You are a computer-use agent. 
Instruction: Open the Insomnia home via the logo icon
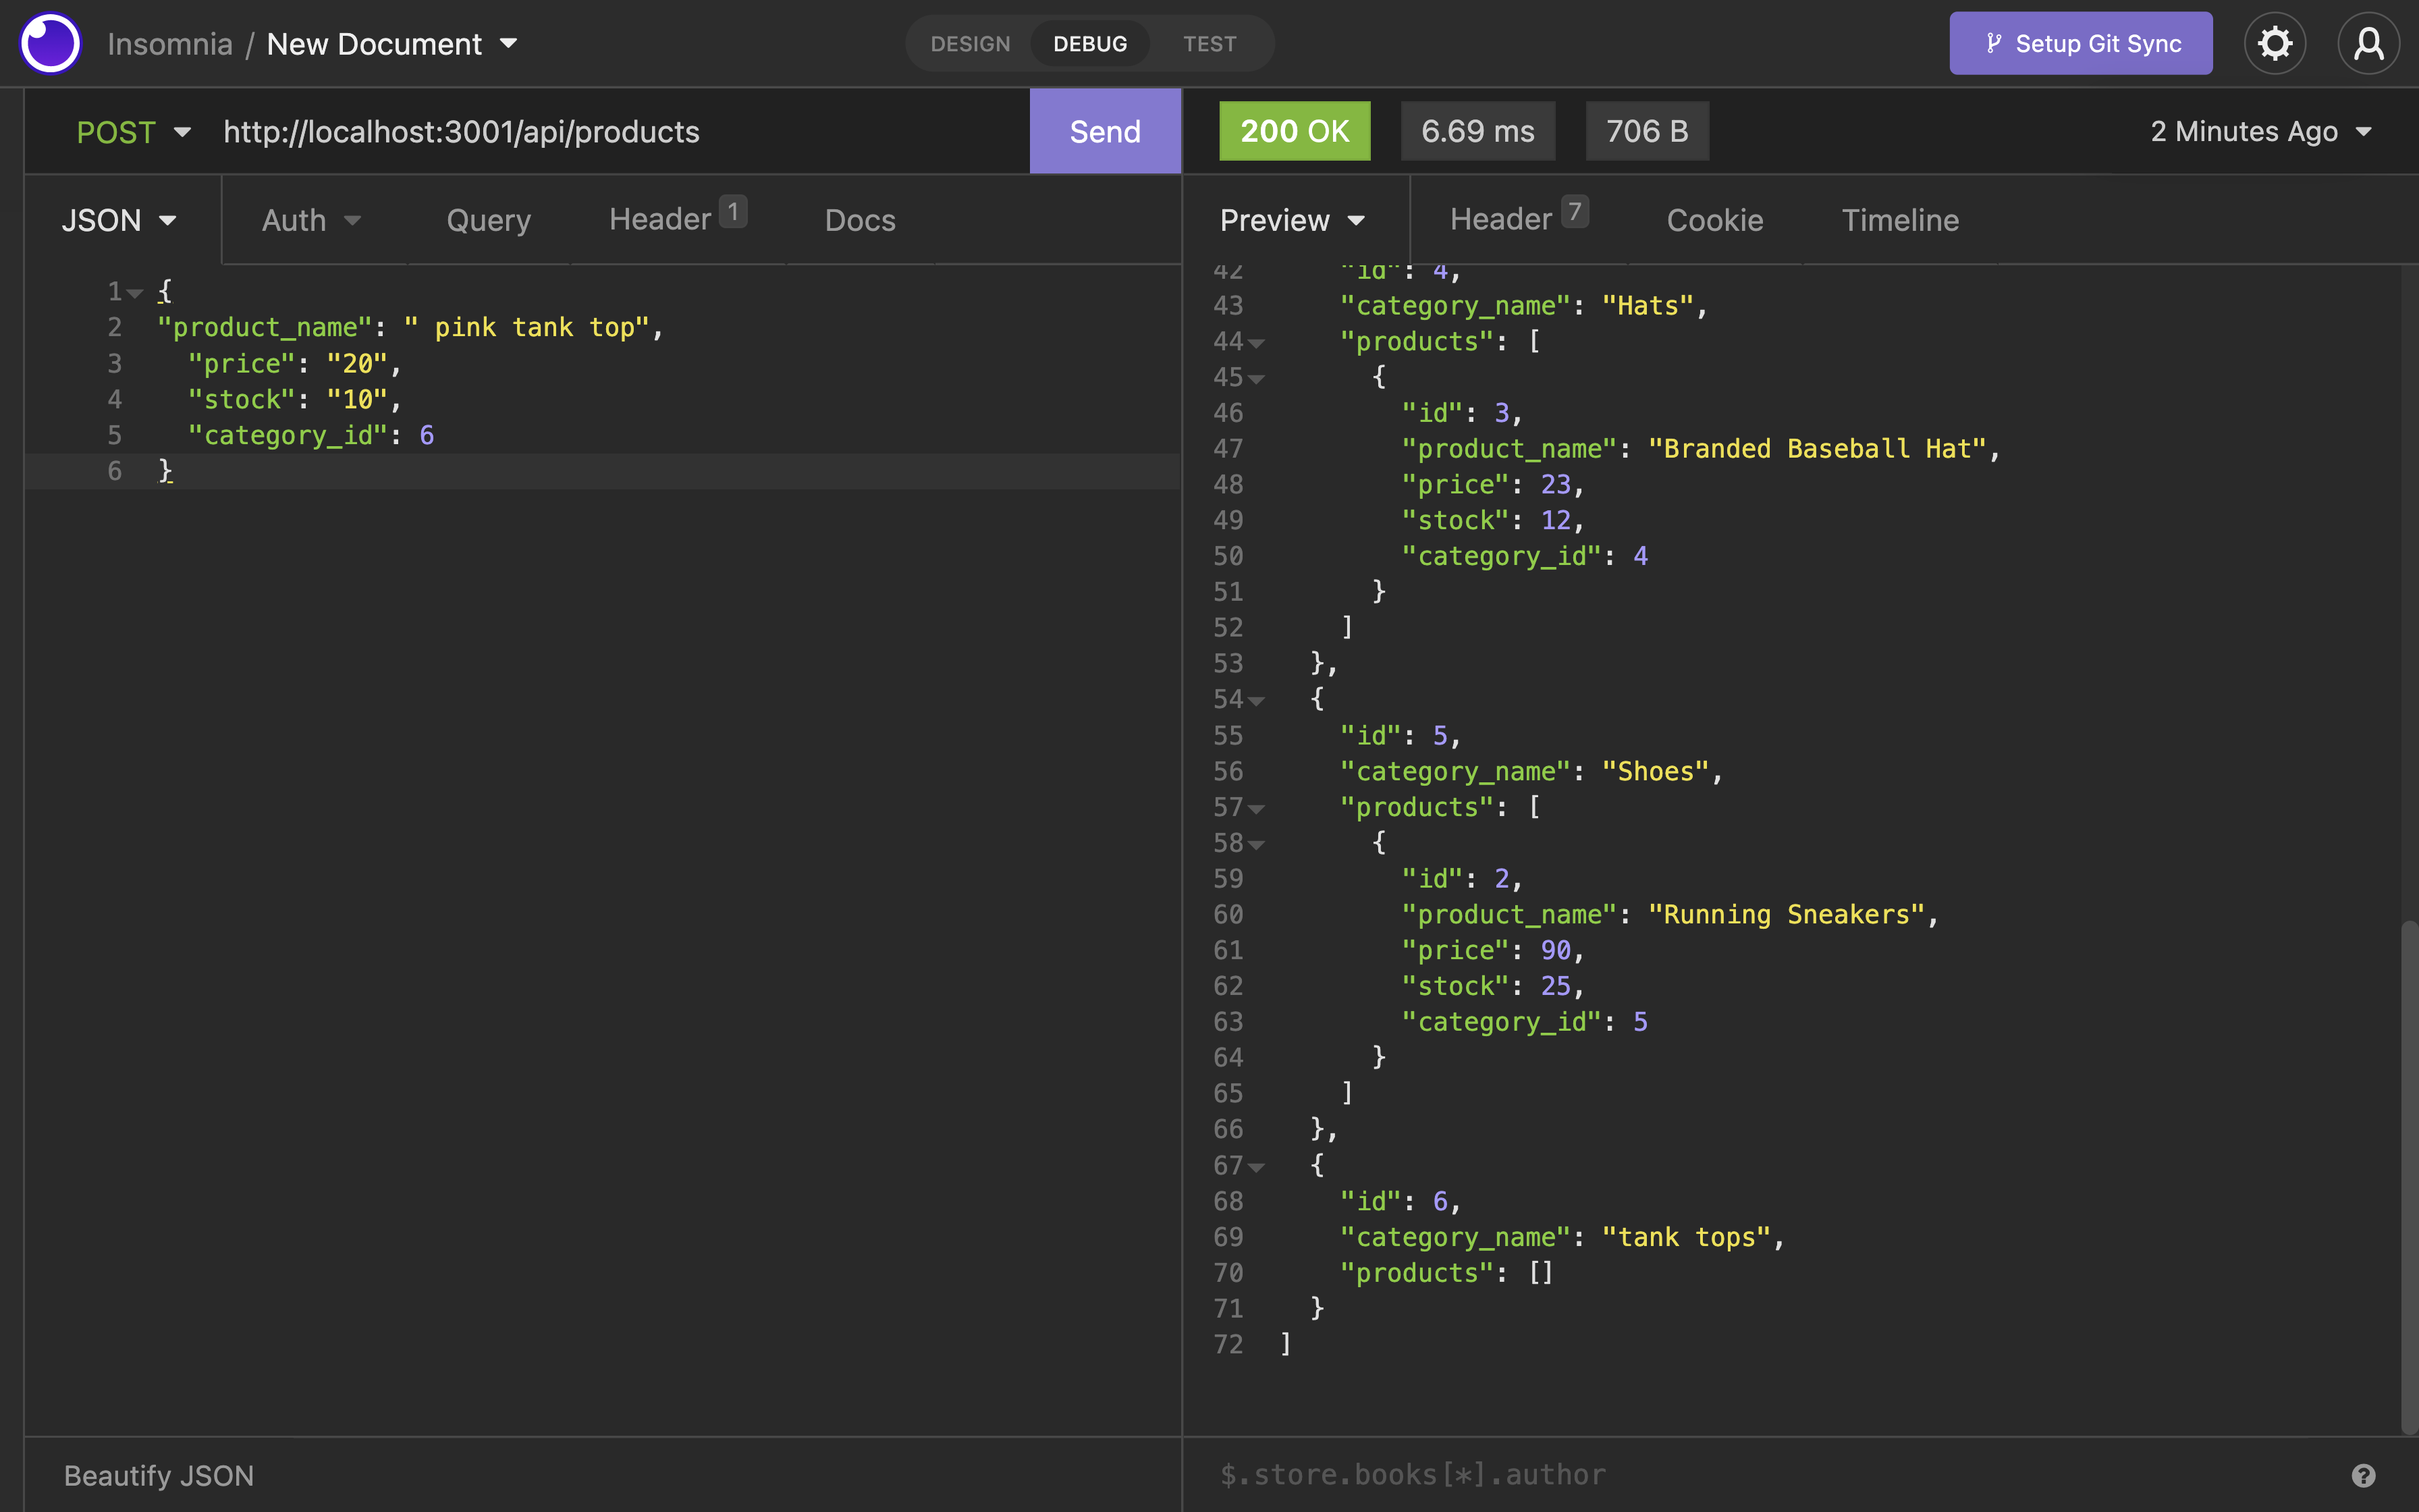[x=49, y=43]
